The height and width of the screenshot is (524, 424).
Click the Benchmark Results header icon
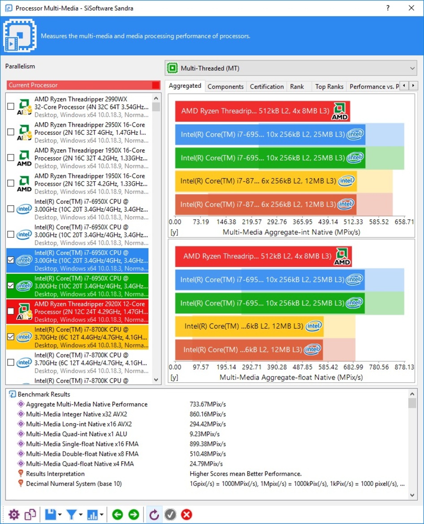[x=13, y=394]
